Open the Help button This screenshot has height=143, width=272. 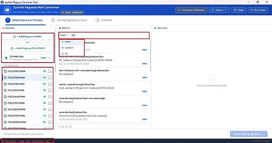pyautogui.click(x=239, y=10)
